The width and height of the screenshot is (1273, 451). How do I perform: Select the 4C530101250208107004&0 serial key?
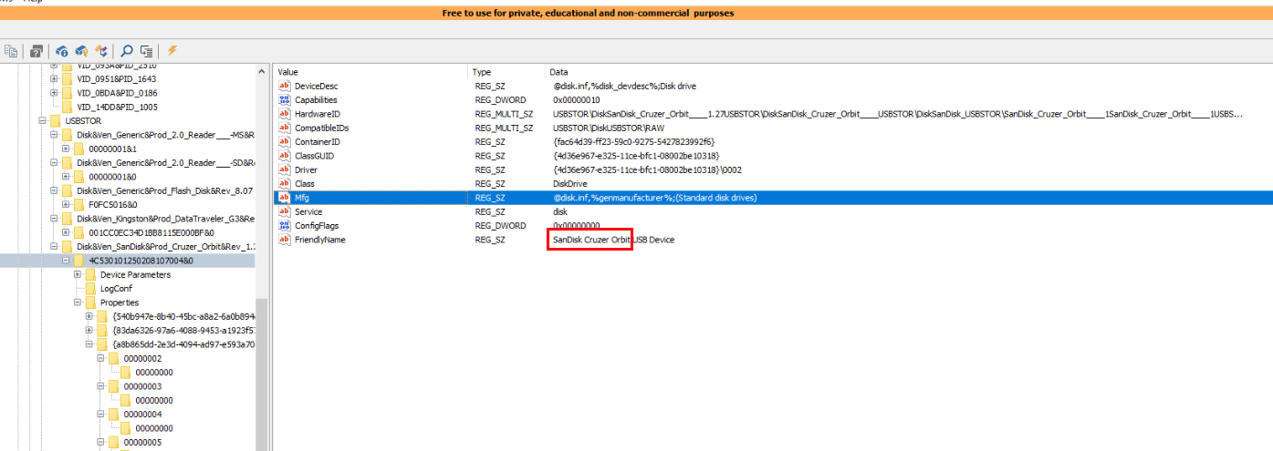(141, 261)
